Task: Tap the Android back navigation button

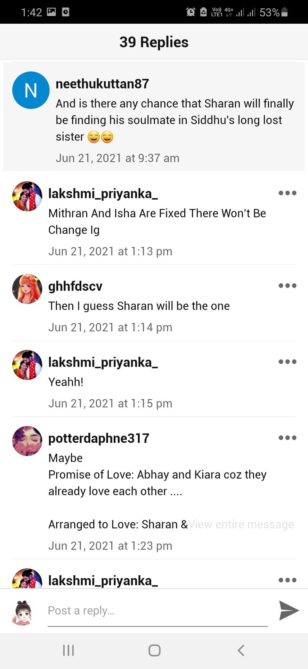Action: tap(241, 650)
